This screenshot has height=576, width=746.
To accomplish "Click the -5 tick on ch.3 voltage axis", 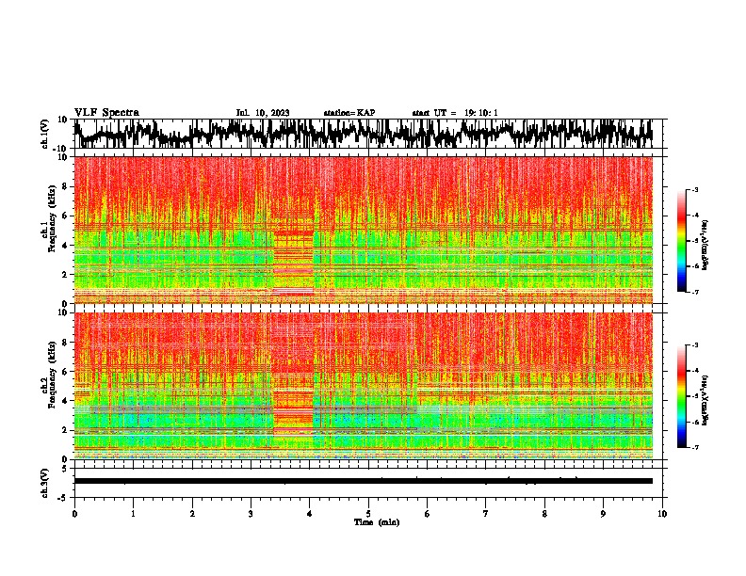I will coord(64,498).
